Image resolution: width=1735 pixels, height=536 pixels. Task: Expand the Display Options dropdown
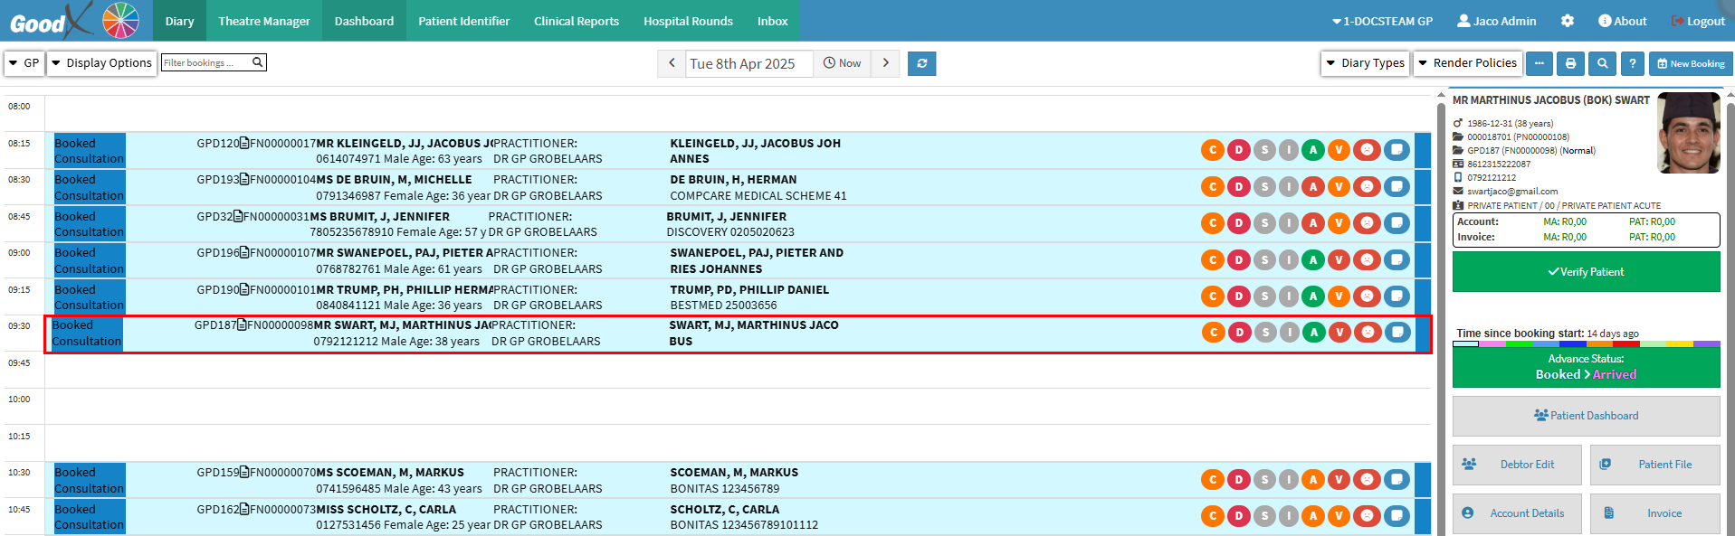click(x=101, y=63)
